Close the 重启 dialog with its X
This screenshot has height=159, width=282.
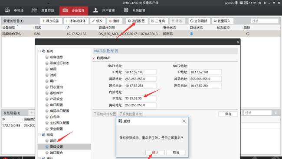coord(184,121)
